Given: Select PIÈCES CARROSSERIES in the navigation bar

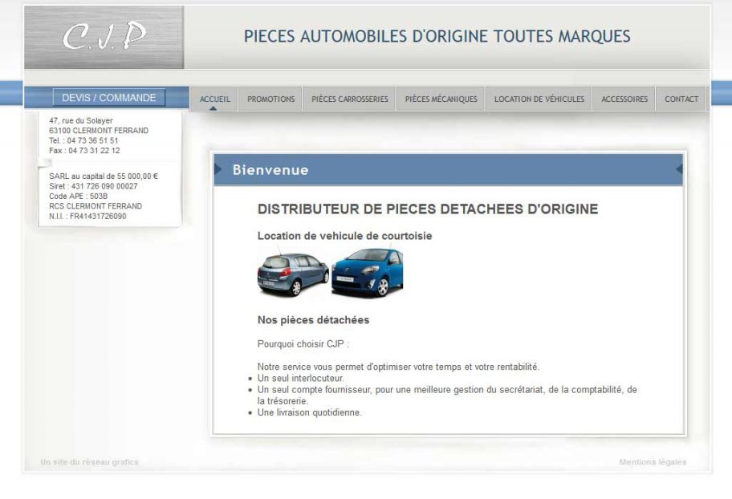Looking at the screenshot, I should 349,99.
